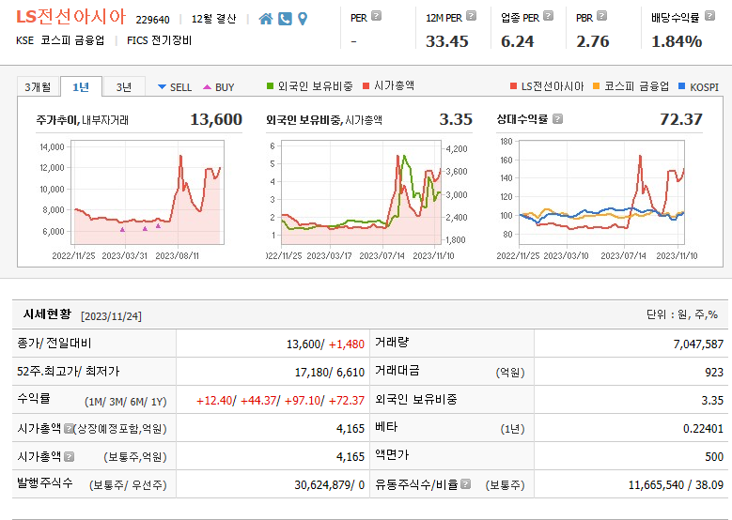Click the 1M return +12.40 value
The image size is (732, 520).
pyautogui.click(x=214, y=400)
